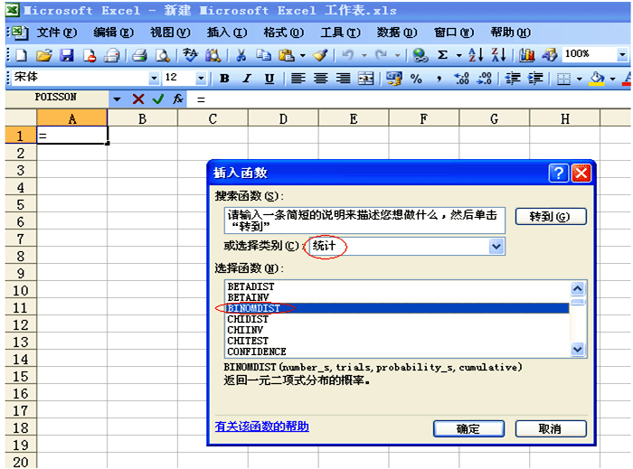Open the font name dropdown arrow
Screen dimensions: 633x469
[154, 79]
